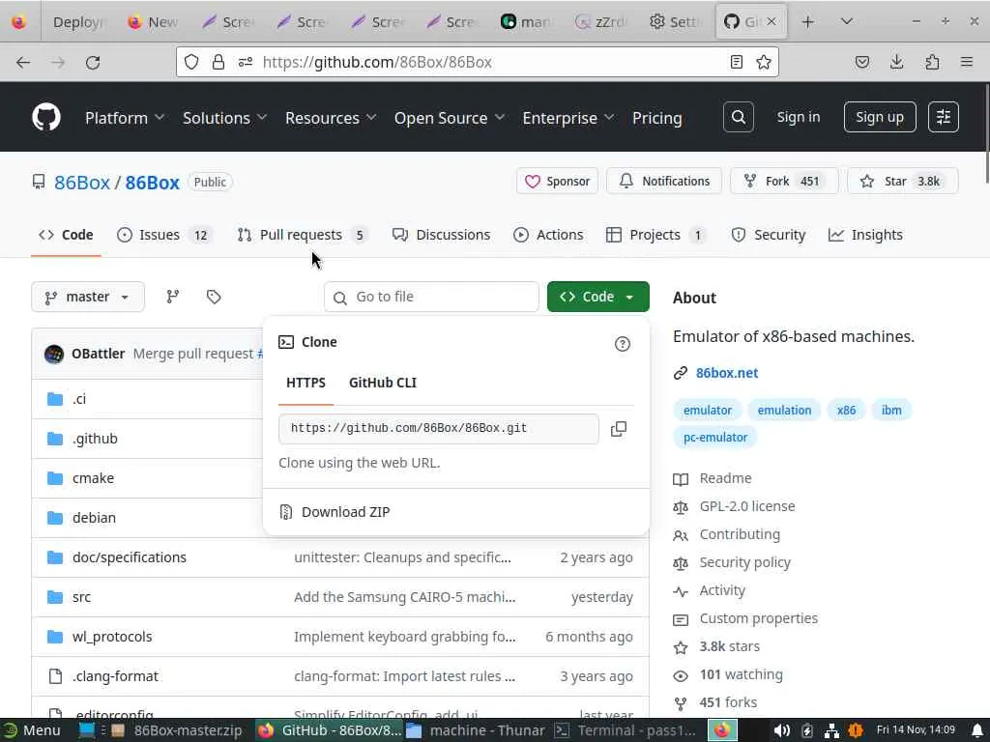Select the GitHub CLI clone tab

point(383,383)
